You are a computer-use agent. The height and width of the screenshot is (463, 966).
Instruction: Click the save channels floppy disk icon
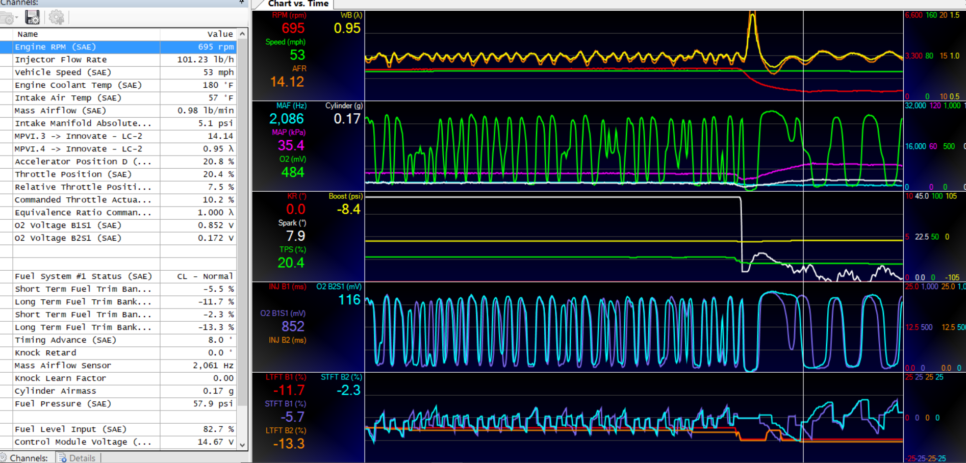click(33, 18)
